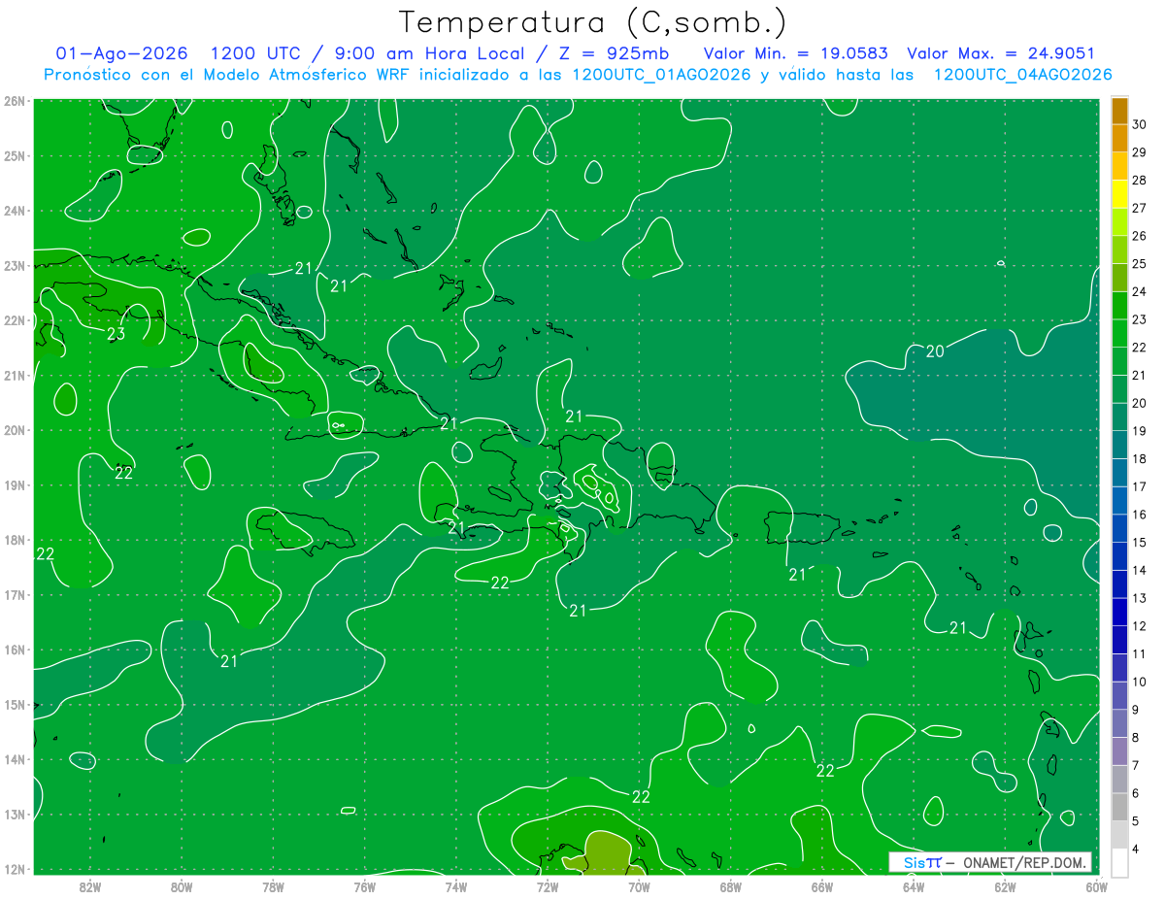The height and width of the screenshot is (900, 1165).
Task: Click the '22N' latitude axis label
Action: click(15, 320)
